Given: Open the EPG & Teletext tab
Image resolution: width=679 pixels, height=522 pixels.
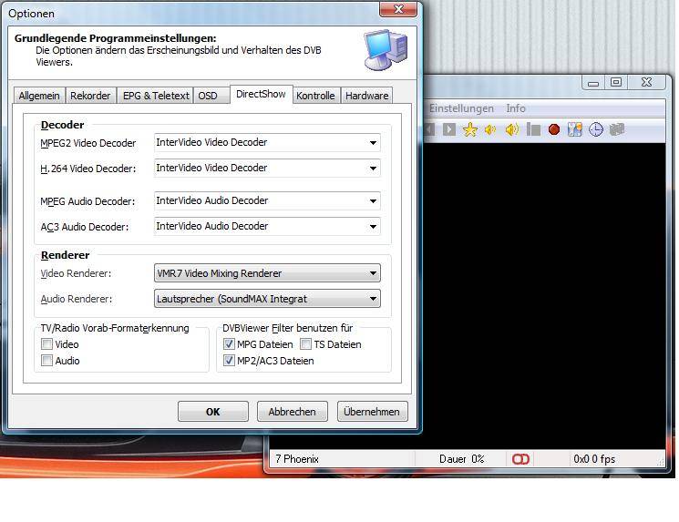Looking at the screenshot, I should (x=156, y=96).
